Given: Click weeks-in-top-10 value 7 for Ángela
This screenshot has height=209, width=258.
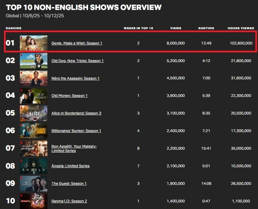Looking at the screenshot, I should click(138, 166).
